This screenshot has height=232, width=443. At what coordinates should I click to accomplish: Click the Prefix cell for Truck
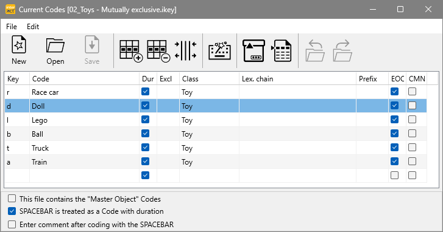point(372,148)
